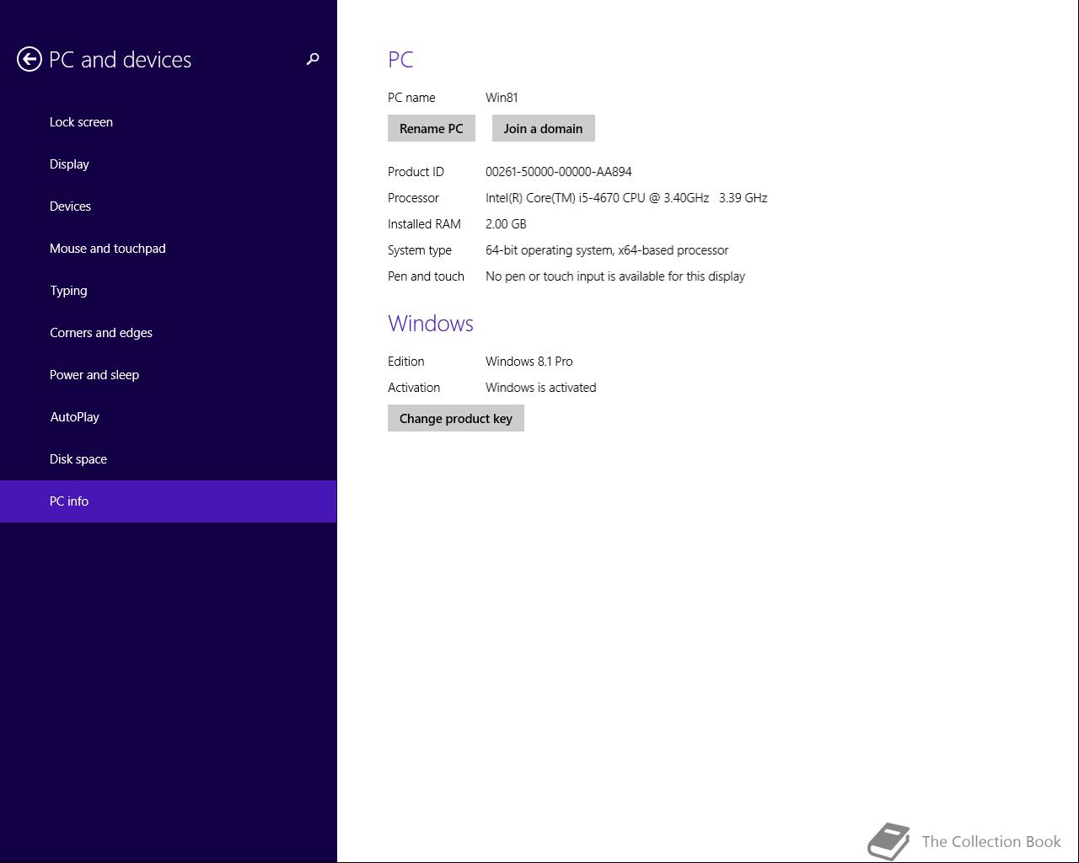
Task: Click the PC name label
Action: click(x=411, y=98)
